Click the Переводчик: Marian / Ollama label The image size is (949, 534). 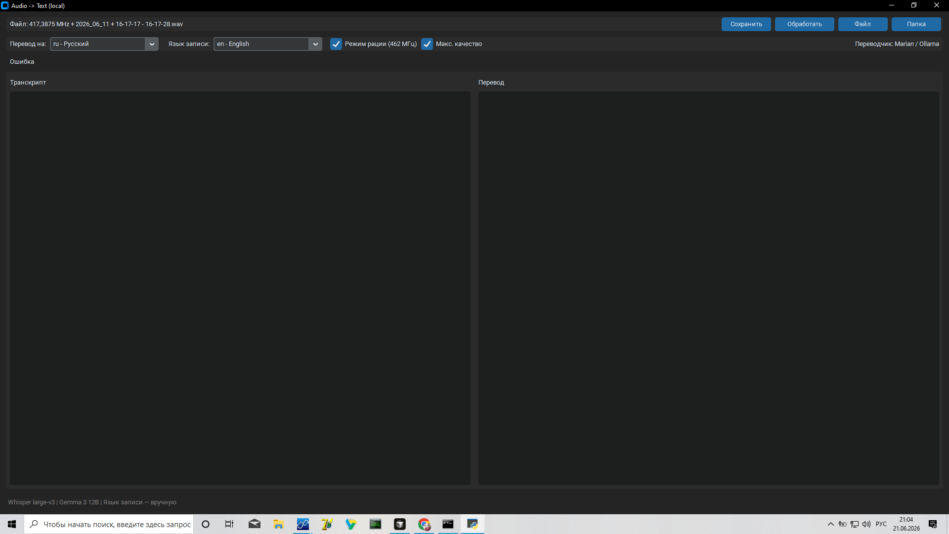point(897,44)
